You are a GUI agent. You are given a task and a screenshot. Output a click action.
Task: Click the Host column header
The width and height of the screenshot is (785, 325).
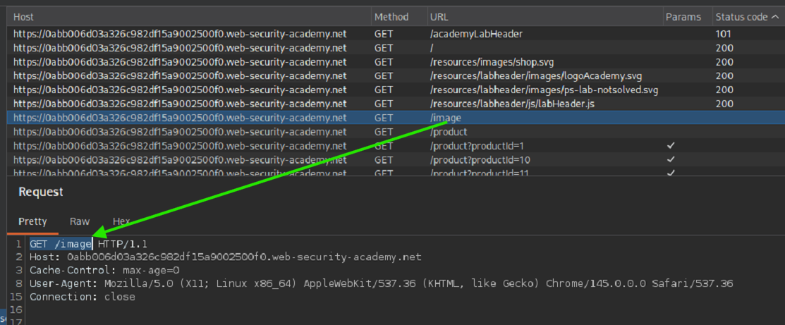[x=24, y=17]
